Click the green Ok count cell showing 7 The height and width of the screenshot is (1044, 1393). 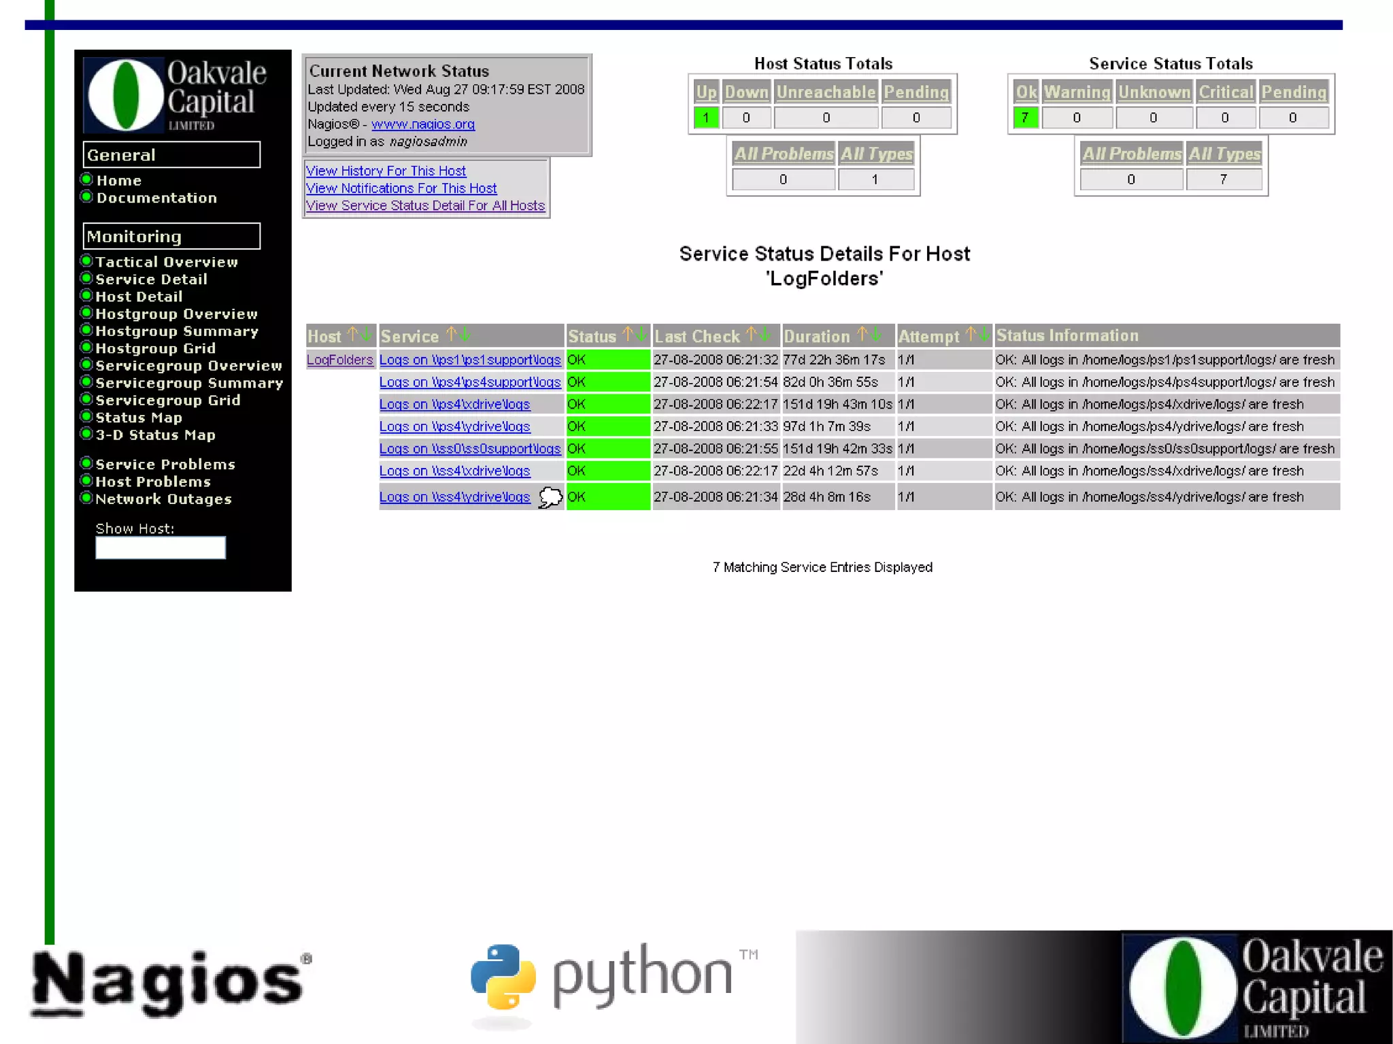point(1025,118)
